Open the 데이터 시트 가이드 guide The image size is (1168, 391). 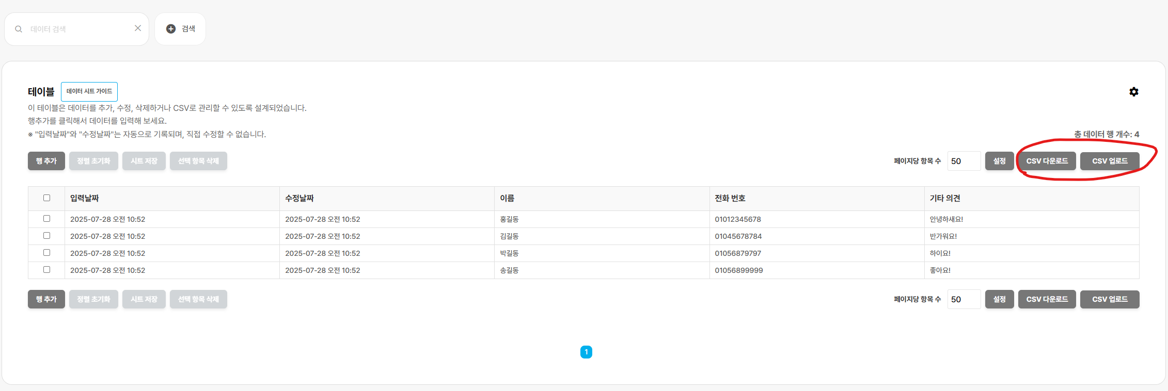(x=89, y=91)
